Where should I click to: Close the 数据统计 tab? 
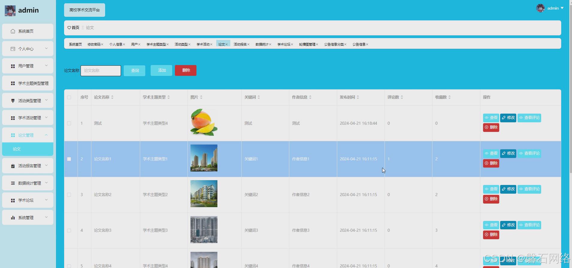tap(270, 44)
